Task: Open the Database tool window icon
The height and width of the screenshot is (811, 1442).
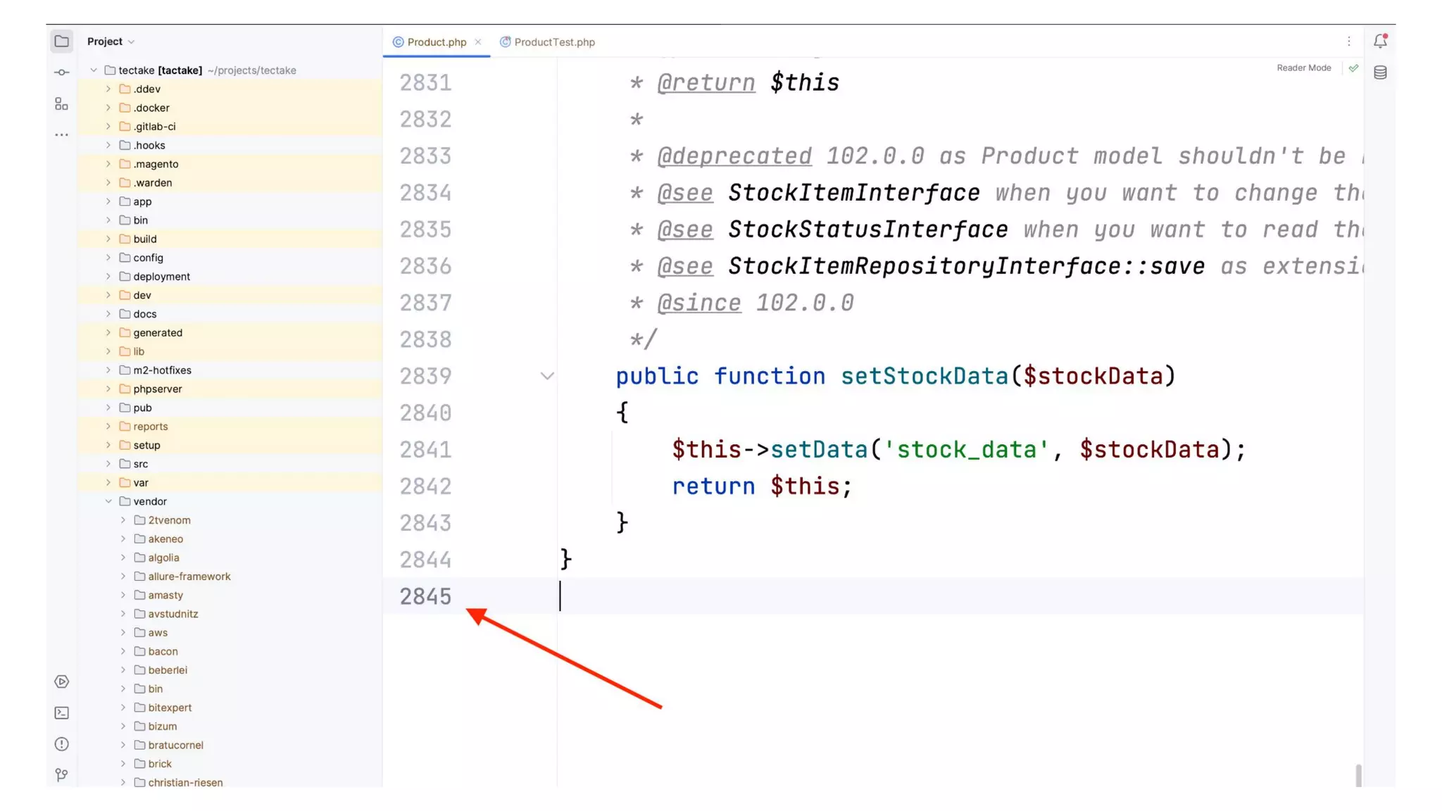Action: tap(1380, 73)
